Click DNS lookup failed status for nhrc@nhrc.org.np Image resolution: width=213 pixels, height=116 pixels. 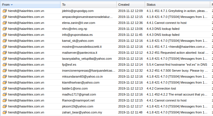(163, 29)
